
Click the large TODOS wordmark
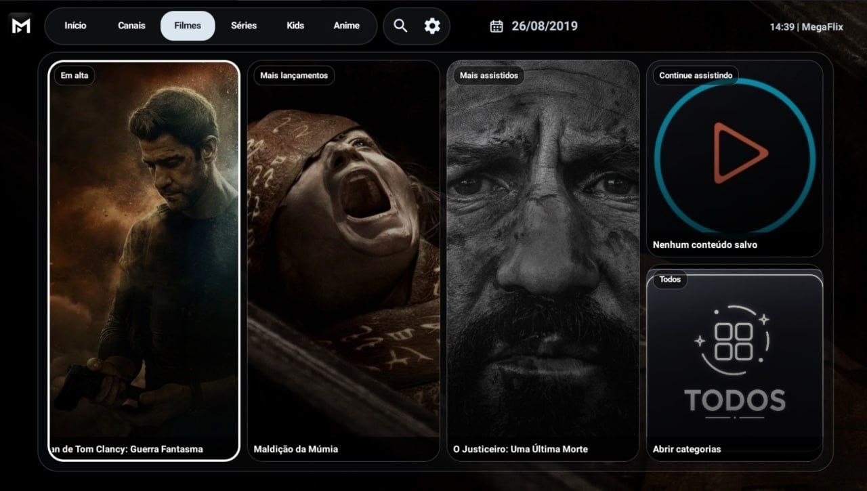pos(735,400)
